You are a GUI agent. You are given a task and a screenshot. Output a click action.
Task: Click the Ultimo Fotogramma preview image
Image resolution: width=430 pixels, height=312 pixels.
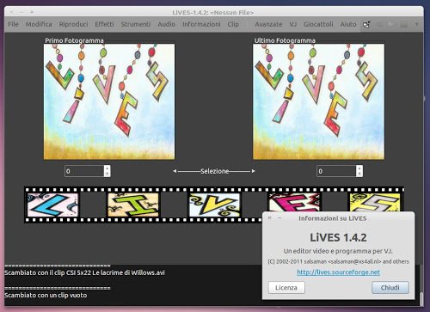pos(318,101)
